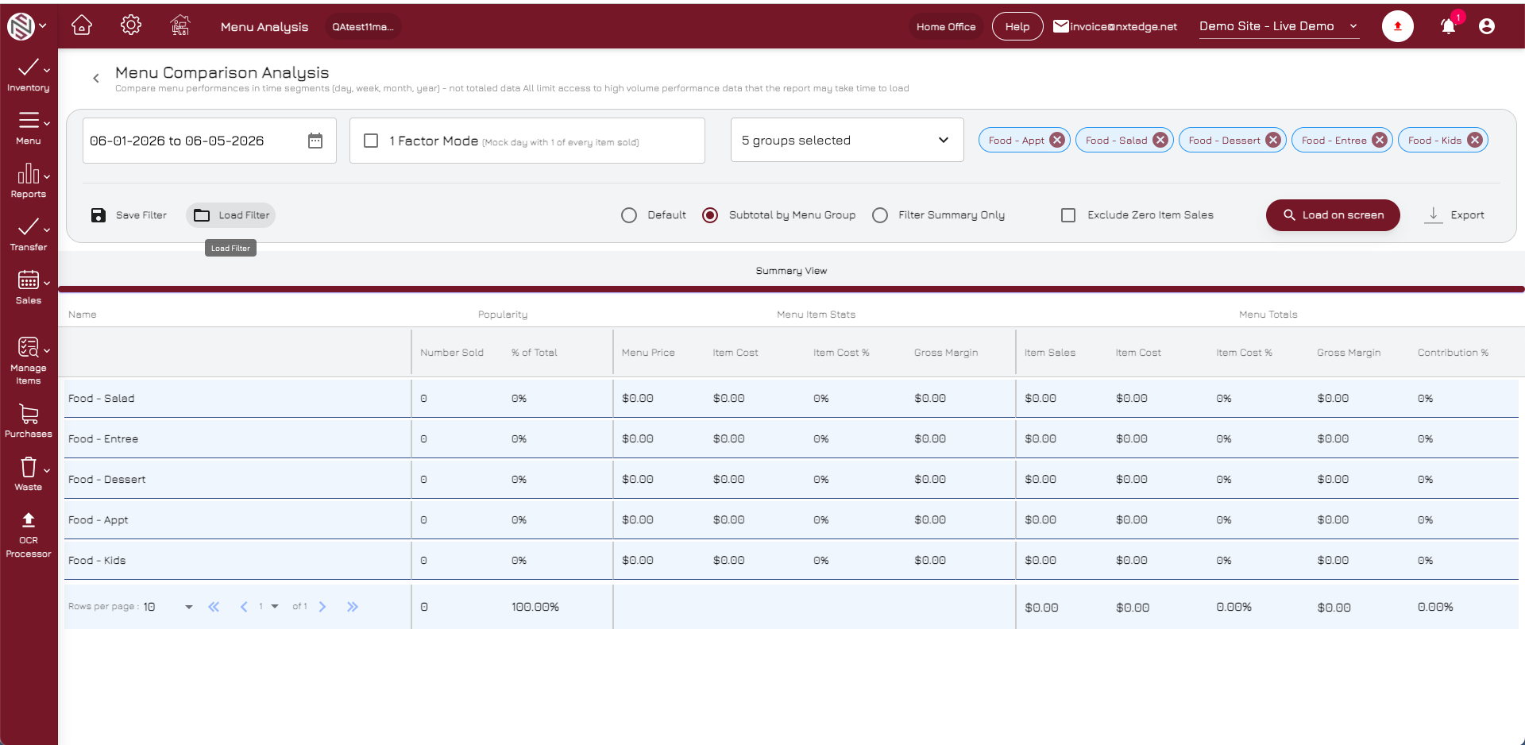The image size is (1525, 745).
Task: Open the user account profile icon
Action: [1487, 26]
